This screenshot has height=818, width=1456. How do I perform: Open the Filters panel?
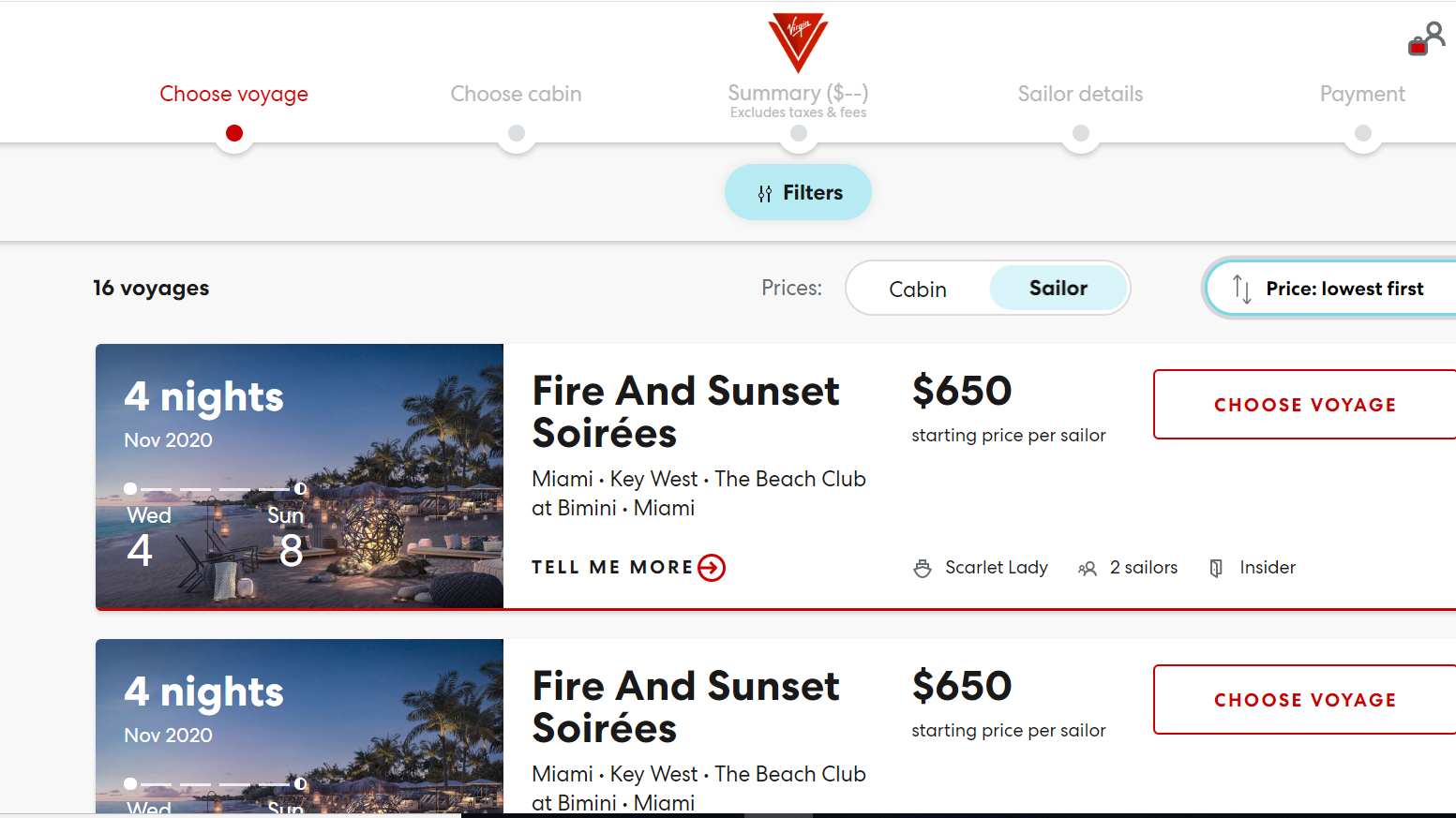tap(798, 192)
